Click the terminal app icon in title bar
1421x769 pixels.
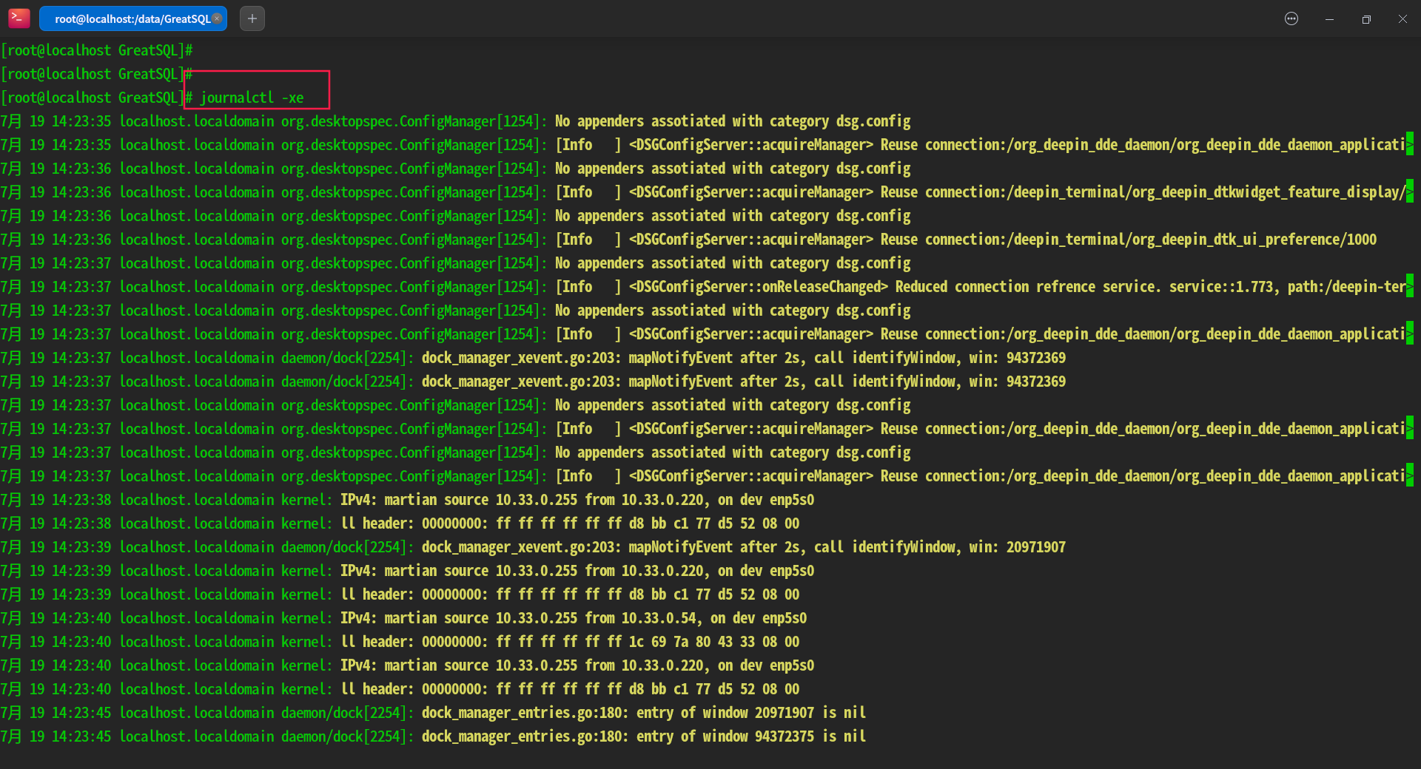point(19,18)
